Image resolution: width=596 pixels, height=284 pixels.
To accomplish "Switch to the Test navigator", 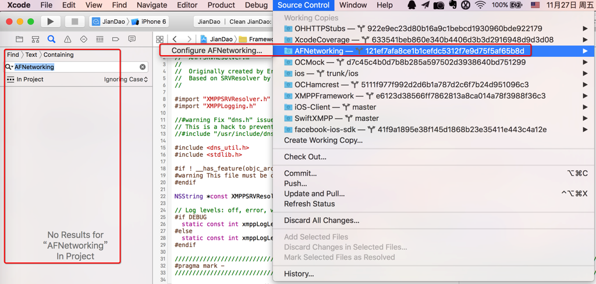I will pos(84,39).
